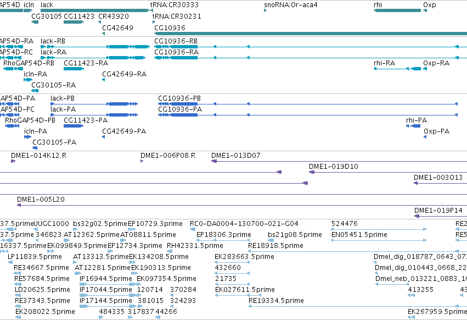467x320 pixels.
Task: Click the DME1-005L20 BAC label
Action: pyautogui.click(x=41, y=200)
